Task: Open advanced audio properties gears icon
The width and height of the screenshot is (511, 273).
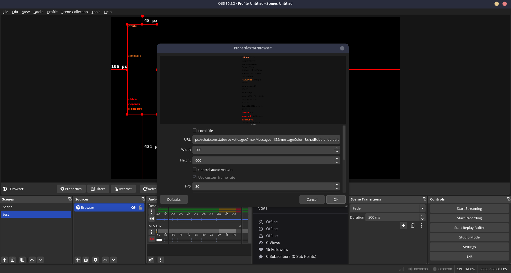Action: coord(151,260)
